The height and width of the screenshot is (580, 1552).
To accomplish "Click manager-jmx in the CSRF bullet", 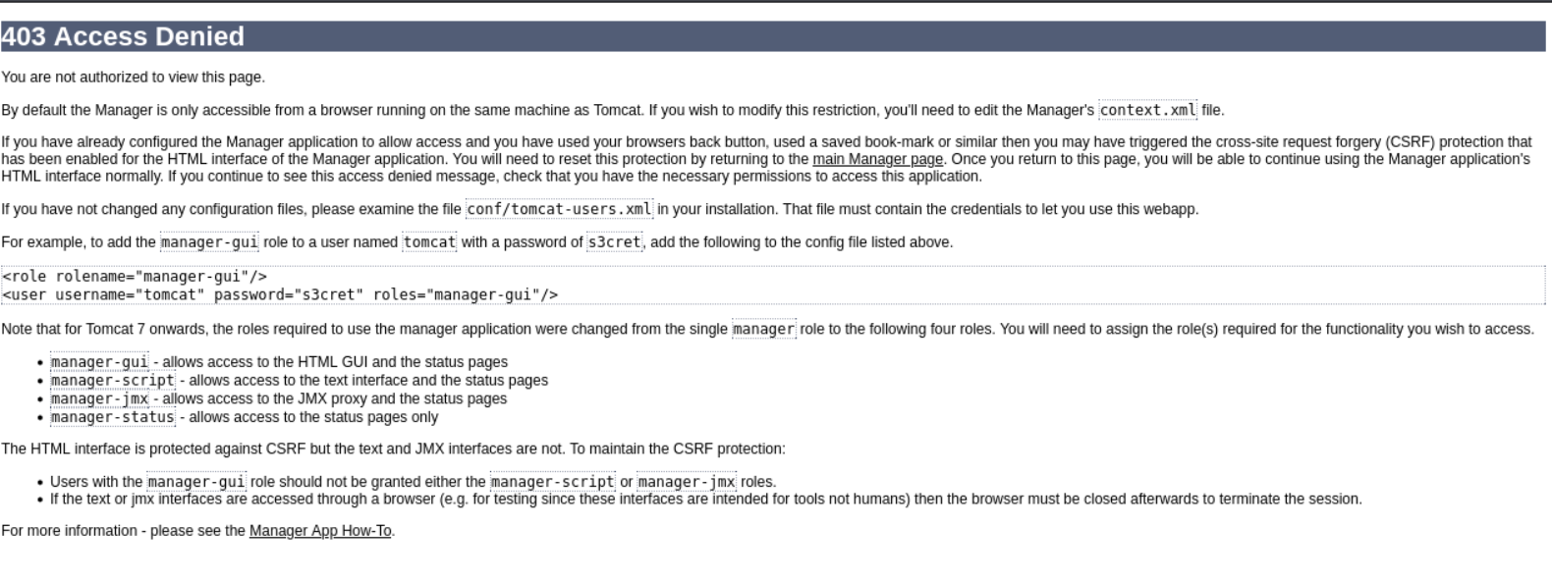I will (687, 482).
